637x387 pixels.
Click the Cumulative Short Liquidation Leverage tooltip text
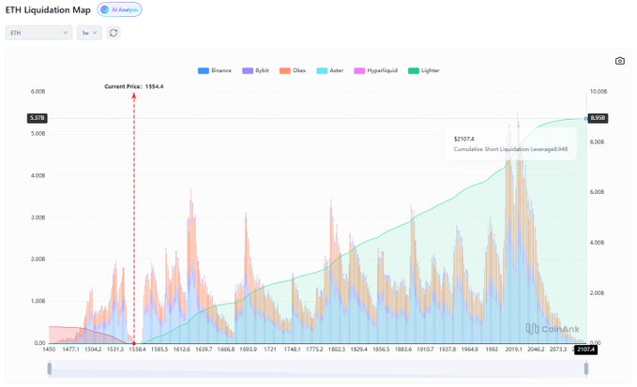tap(510, 149)
